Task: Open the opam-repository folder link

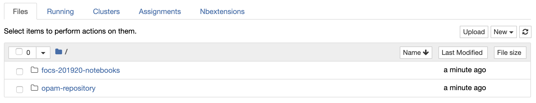Action: (68, 88)
